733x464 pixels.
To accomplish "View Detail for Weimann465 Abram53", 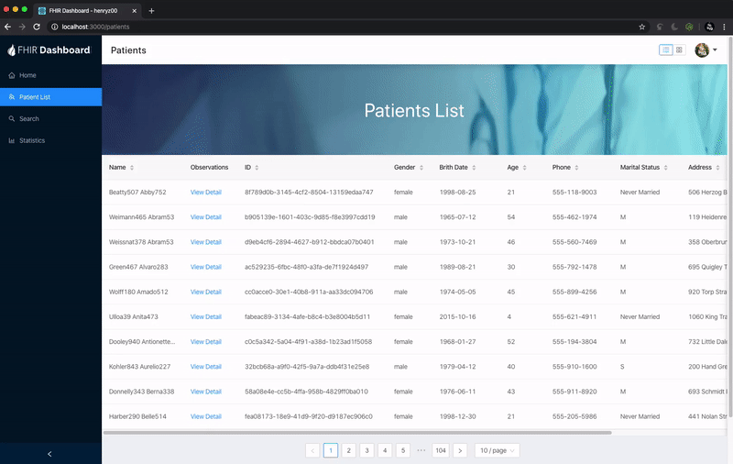I will point(205,217).
